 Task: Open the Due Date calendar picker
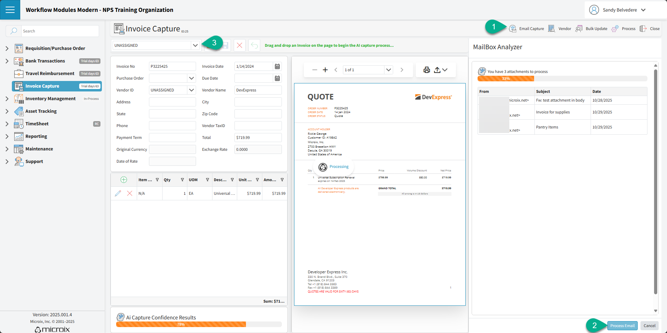[277, 78]
